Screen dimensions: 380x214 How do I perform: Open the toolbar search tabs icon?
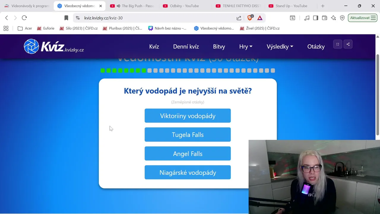[292, 18]
